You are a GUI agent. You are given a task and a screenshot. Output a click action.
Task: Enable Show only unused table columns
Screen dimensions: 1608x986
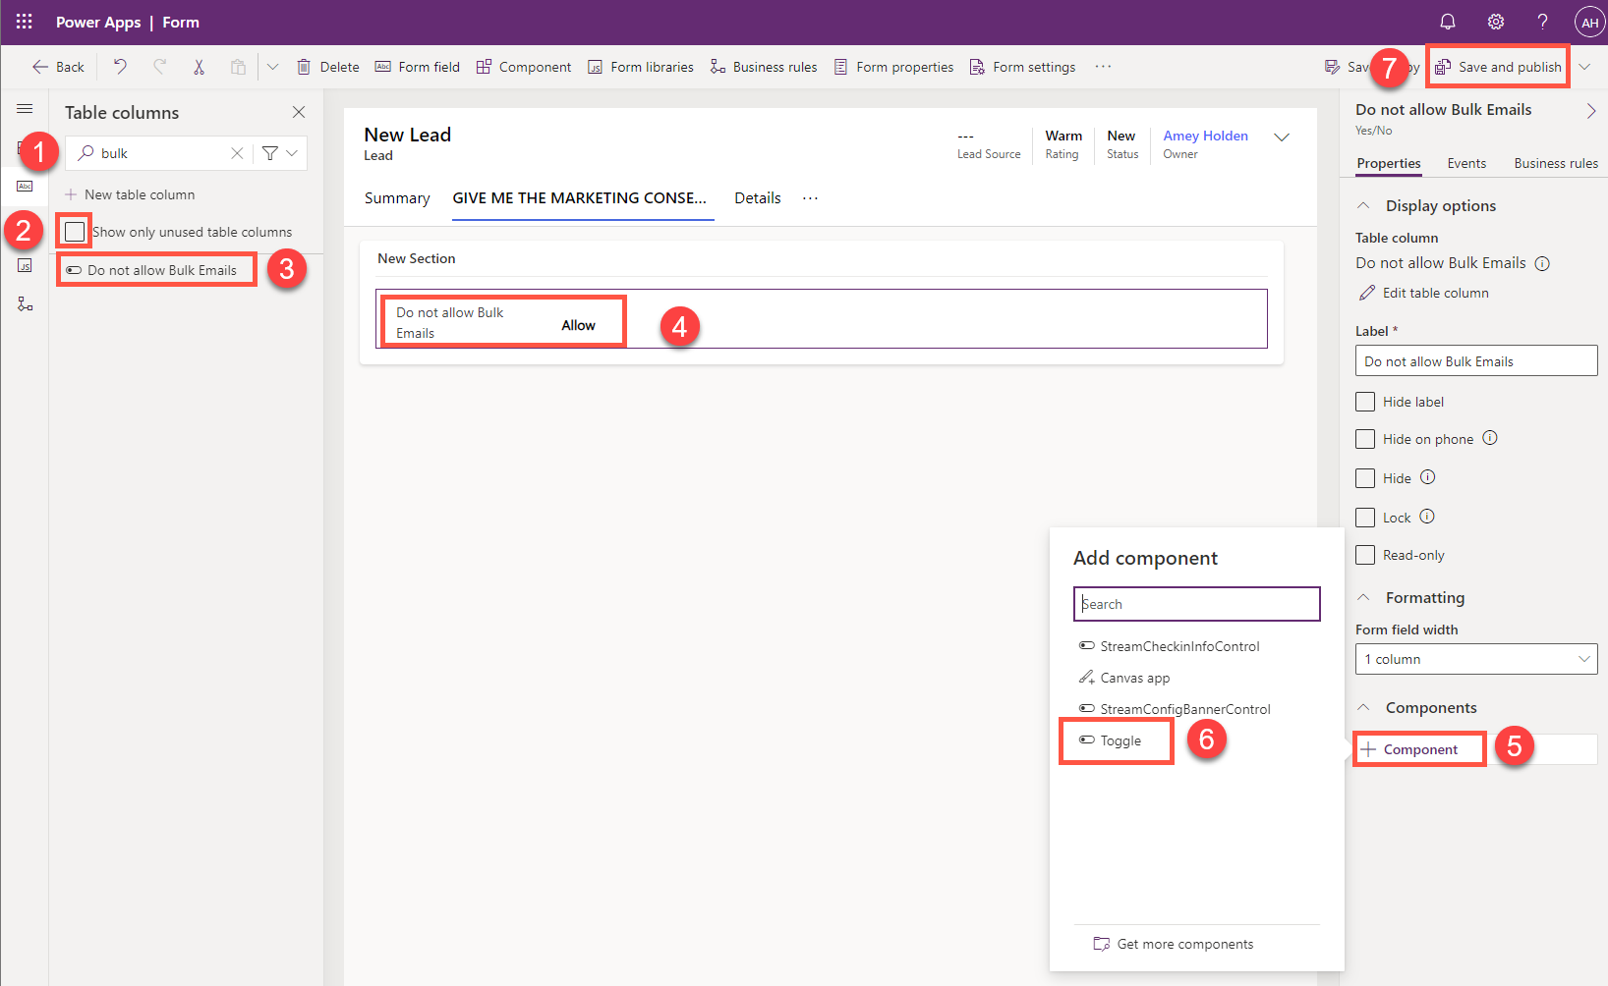[x=74, y=231]
